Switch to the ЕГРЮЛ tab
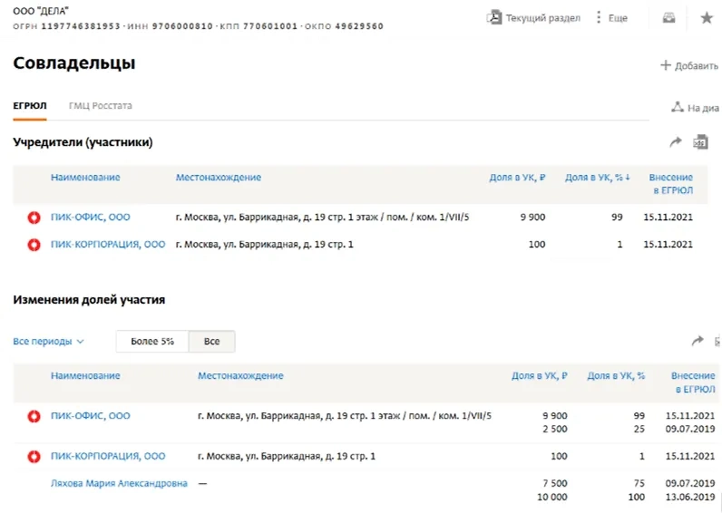Viewport: 722px width, 513px height. 30,106
